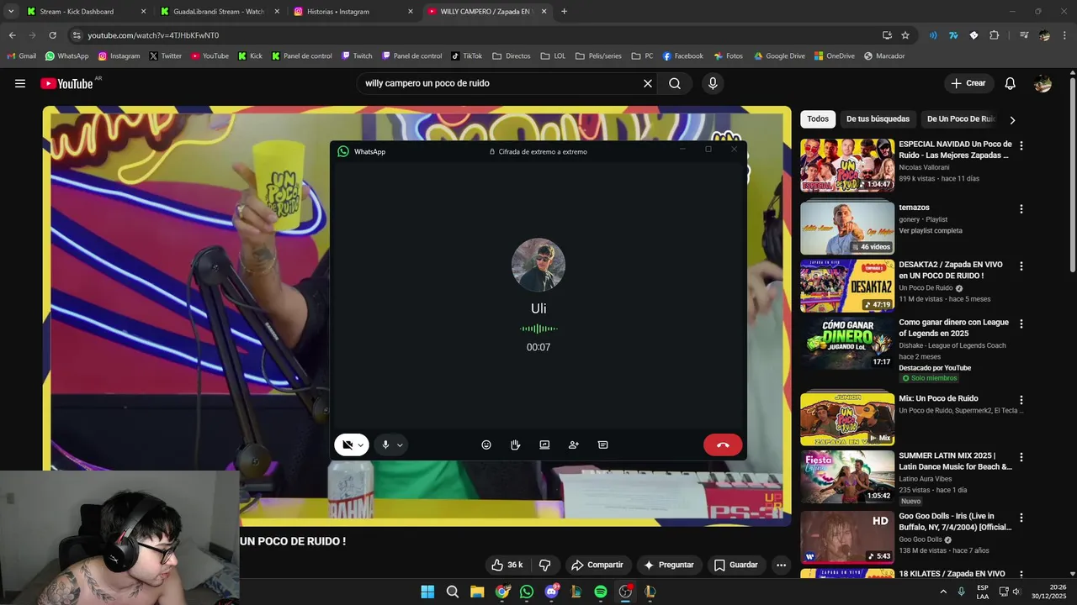The width and height of the screenshot is (1077, 605).
Task: Click the Compartir button
Action: tap(597, 565)
